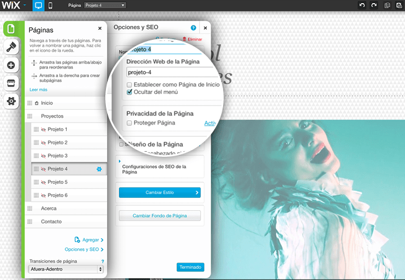
Task: Click the Eliminar page link
Action: click(193, 39)
